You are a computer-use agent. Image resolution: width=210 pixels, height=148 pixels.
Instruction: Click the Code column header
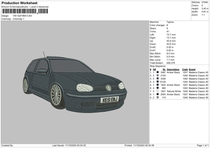point(185,69)
